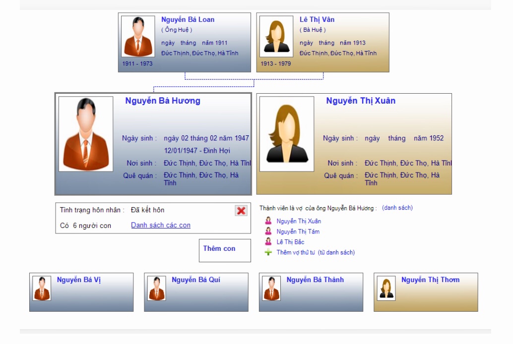Open the Lê Thị Vân name link

(x=317, y=20)
